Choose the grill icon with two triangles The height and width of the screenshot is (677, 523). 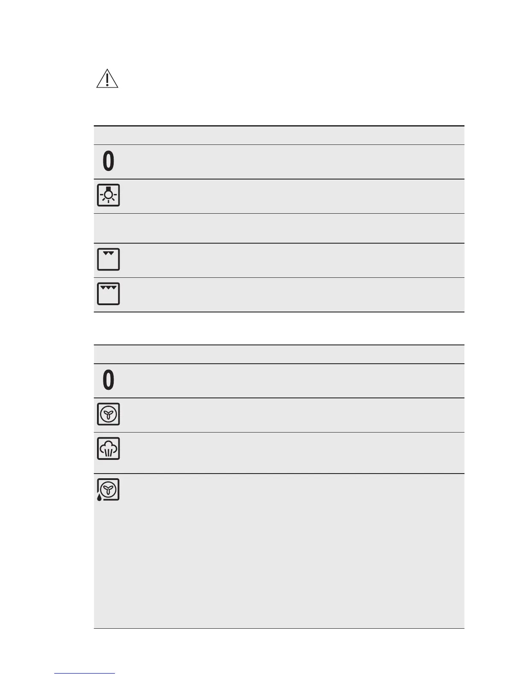pos(109,259)
